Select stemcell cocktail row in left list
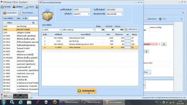The image size is (187, 105). (21, 29)
